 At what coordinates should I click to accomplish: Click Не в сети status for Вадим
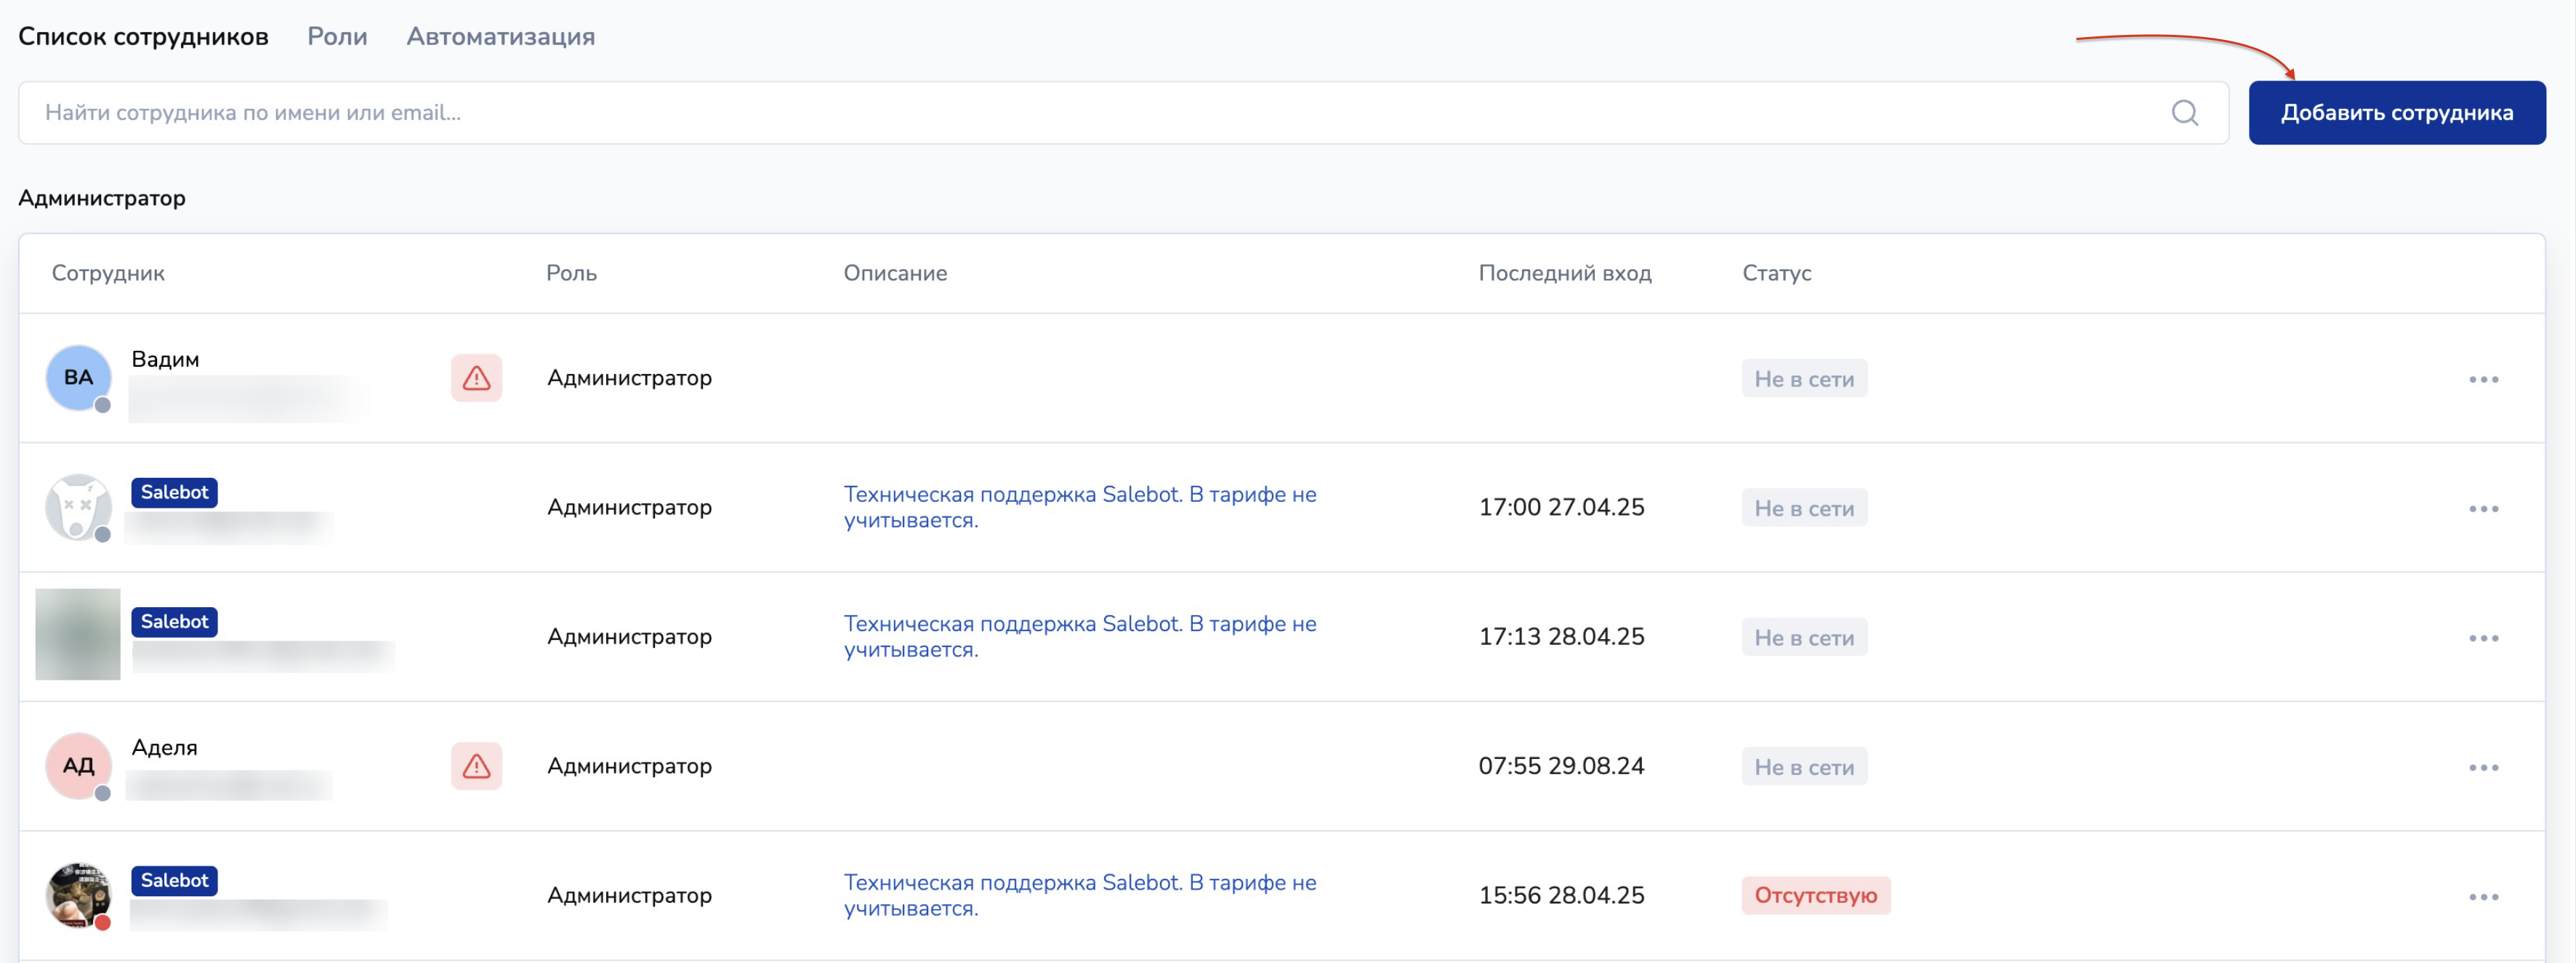click(x=1803, y=378)
